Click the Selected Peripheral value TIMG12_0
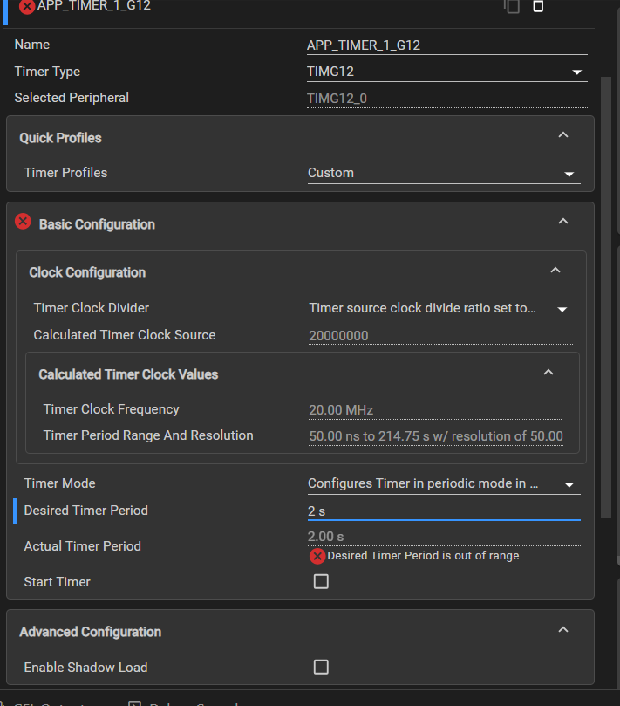620x706 pixels. click(446, 98)
